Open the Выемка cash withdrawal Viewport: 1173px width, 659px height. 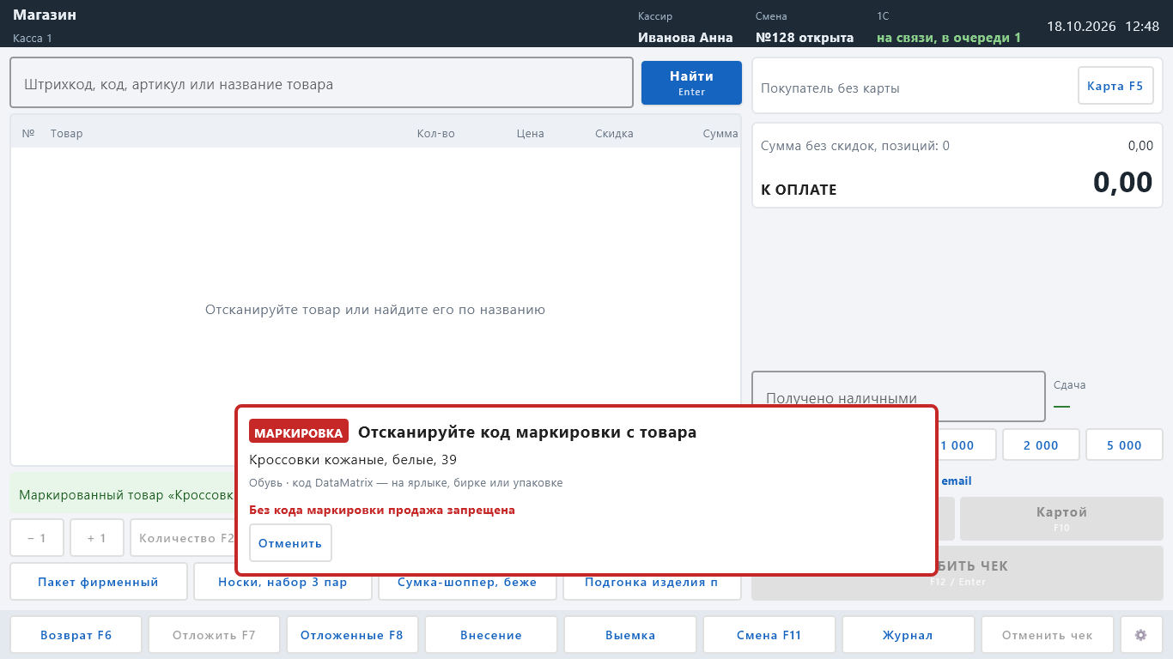[630, 635]
